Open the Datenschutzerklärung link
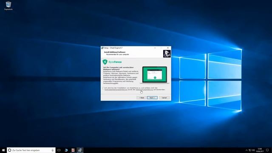The image size is (272, 153). click(144, 90)
